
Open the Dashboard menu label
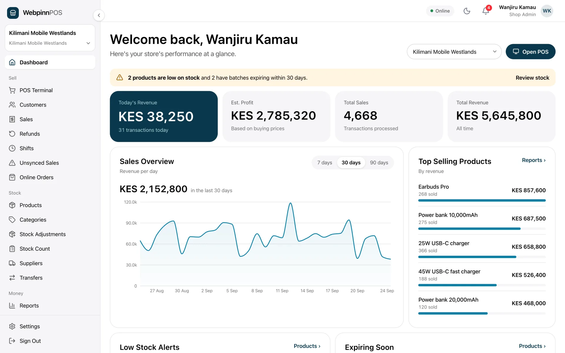(34, 62)
